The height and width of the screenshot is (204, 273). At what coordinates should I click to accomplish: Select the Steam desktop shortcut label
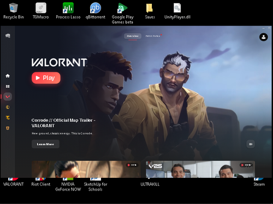pos(259,184)
